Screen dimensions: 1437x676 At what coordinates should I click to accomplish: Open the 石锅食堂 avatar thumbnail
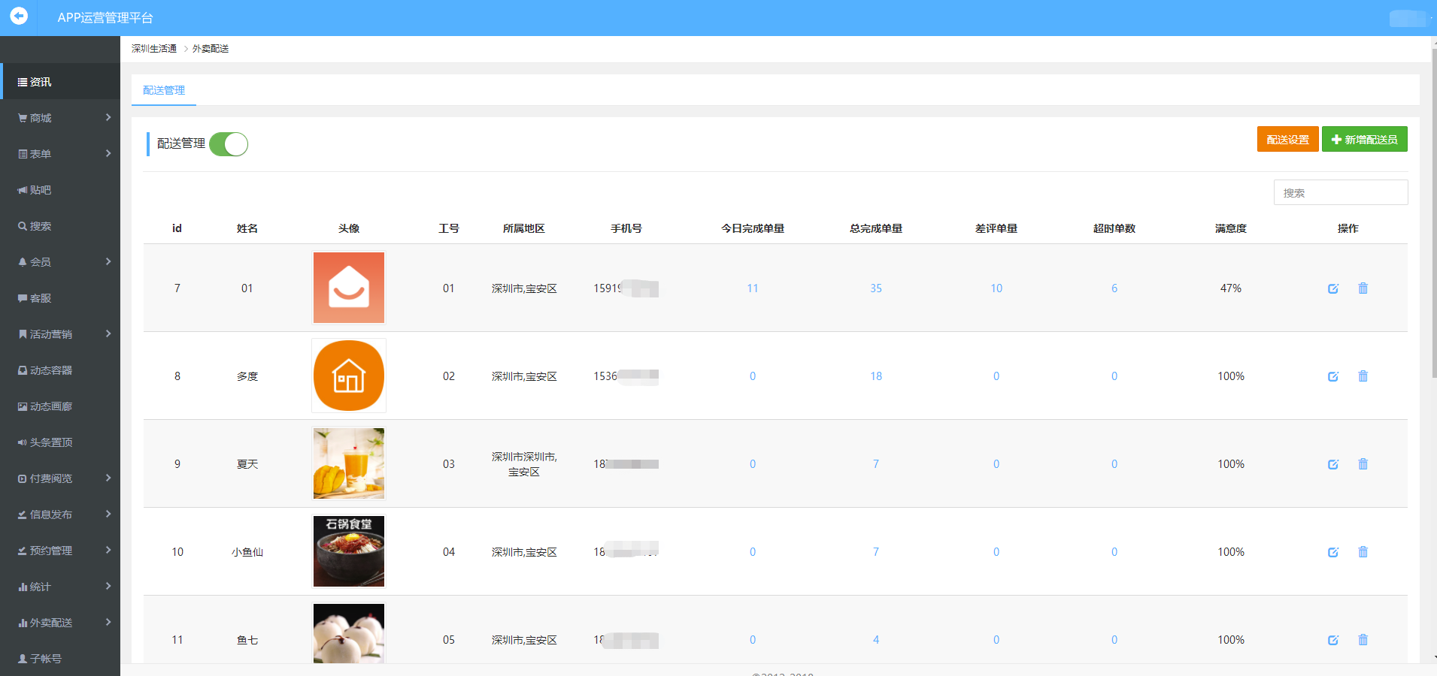[349, 551]
